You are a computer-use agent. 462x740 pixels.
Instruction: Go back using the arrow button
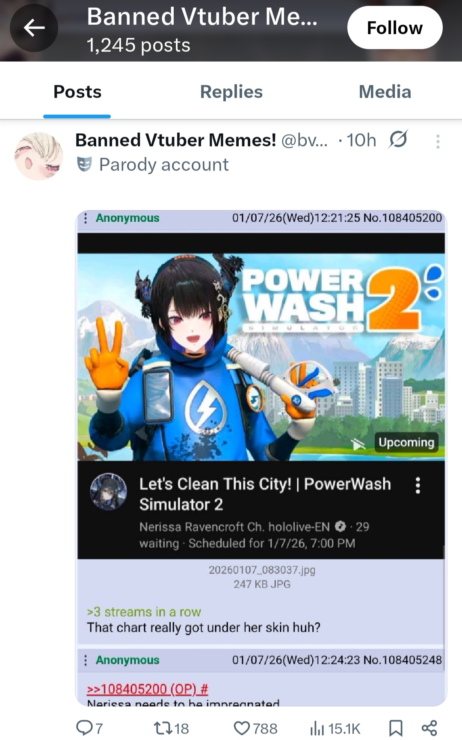pos(34,28)
